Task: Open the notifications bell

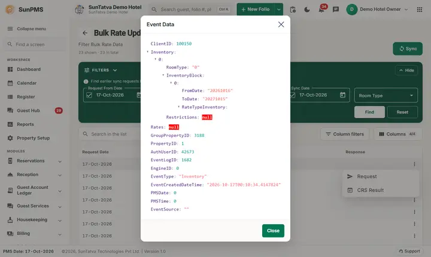Action: point(321,10)
